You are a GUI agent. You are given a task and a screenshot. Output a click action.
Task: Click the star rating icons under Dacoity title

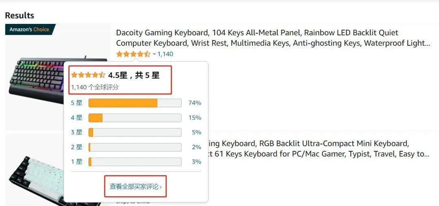coord(133,54)
